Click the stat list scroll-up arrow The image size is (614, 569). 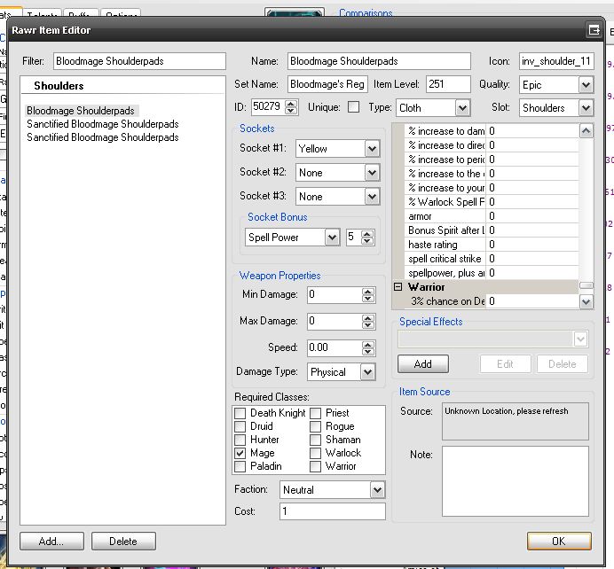coord(586,131)
